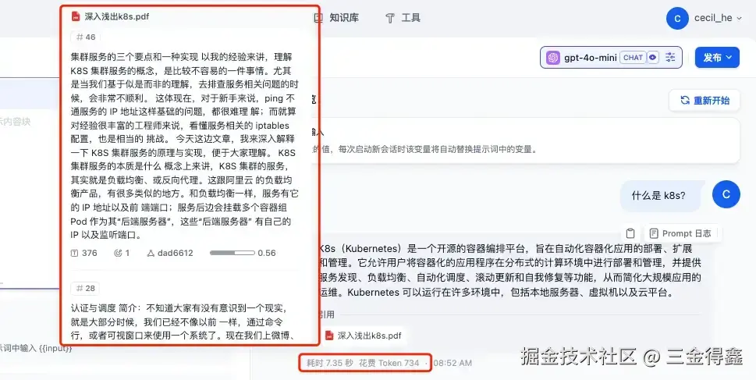The image size is (756, 380).
Task: Click the dad6612 hash icon in chunk metadata
Action: click(x=150, y=253)
